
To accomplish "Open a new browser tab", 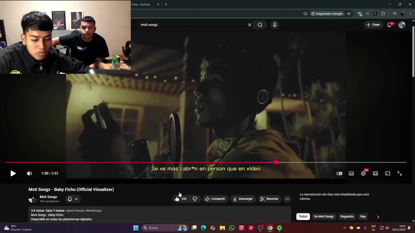I will [166, 5].
